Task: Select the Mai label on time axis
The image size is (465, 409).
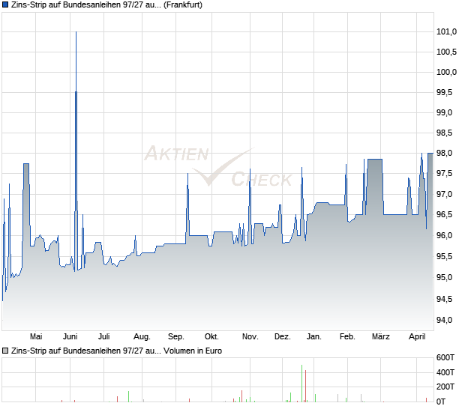Action: click(x=36, y=337)
